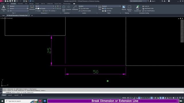Activate the Dimension tool
This screenshot has height=103, width=184.
point(32,8)
